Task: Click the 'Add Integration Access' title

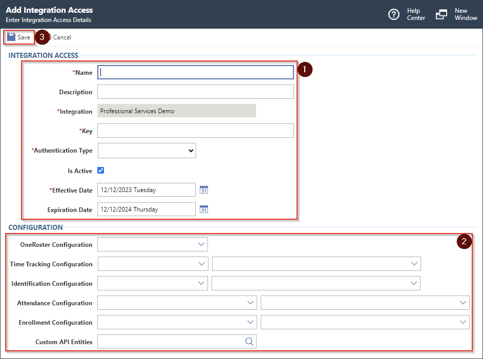Action: pos(49,10)
